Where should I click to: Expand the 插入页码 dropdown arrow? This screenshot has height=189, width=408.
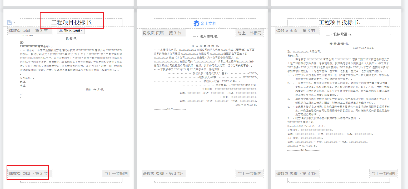coord(82,31)
